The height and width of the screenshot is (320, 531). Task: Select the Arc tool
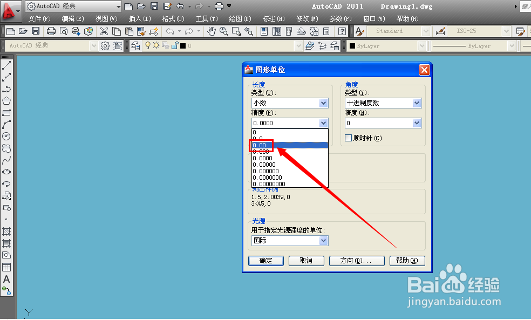pyautogui.click(x=6, y=125)
